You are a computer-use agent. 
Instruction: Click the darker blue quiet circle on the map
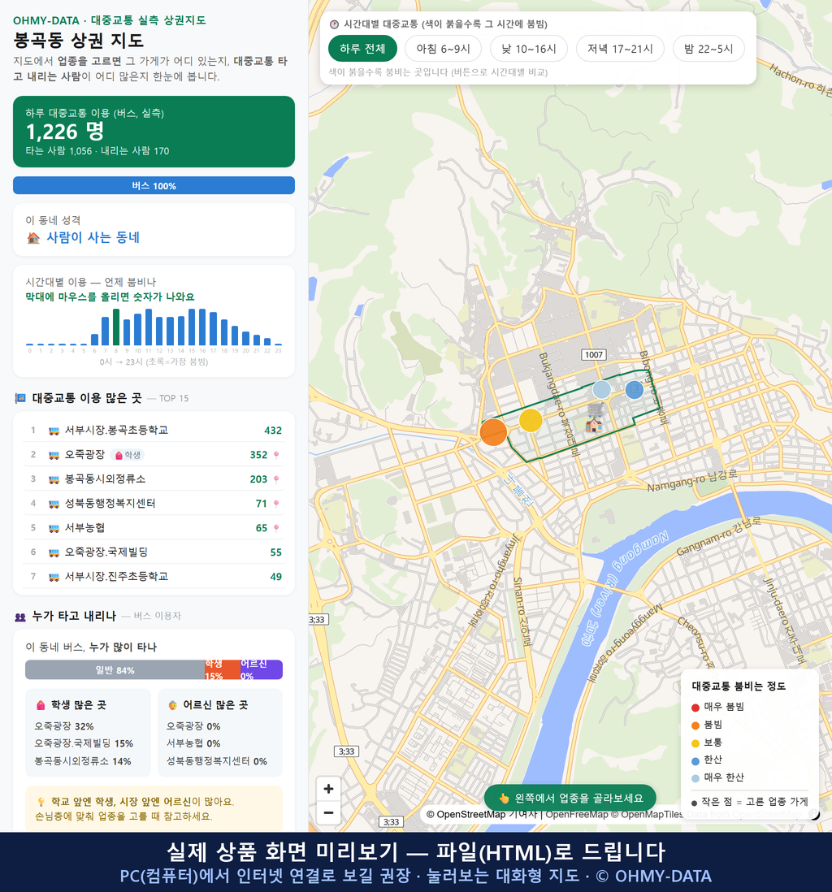pos(634,390)
